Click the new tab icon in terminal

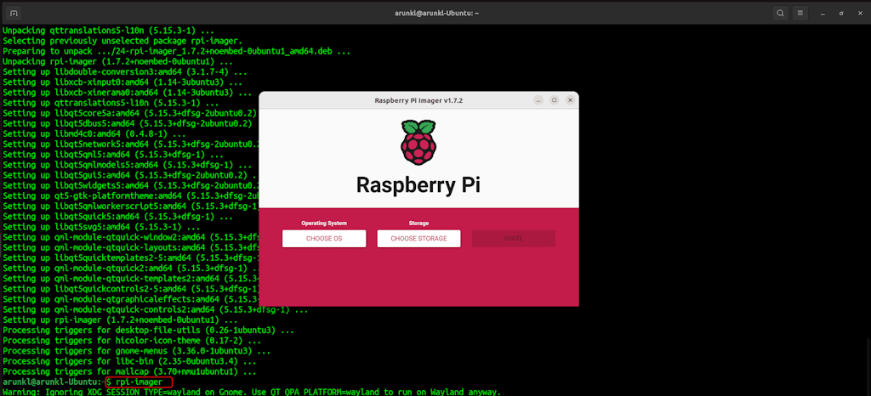point(14,13)
